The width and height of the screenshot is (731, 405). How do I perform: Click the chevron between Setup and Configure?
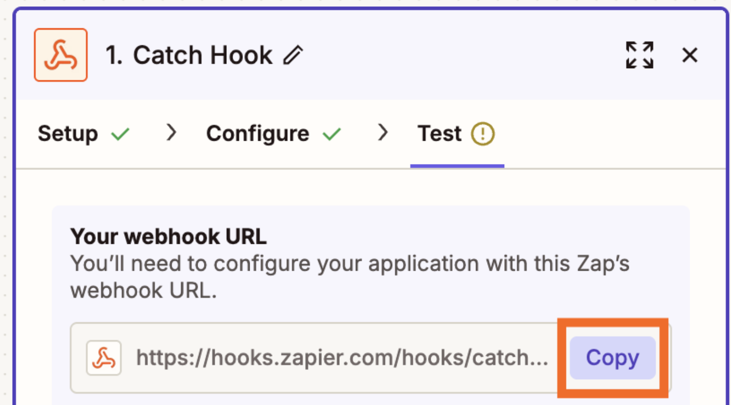(171, 132)
